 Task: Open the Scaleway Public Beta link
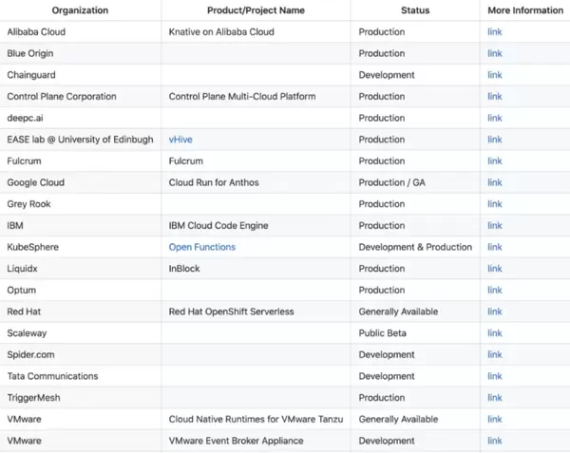(x=494, y=333)
